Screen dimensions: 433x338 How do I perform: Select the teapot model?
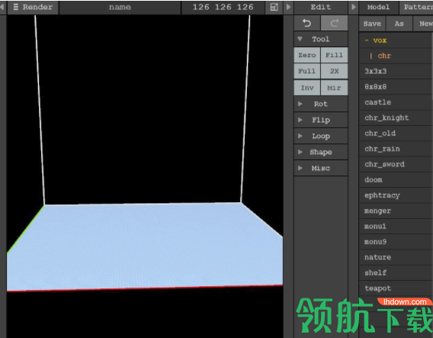[395, 288]
